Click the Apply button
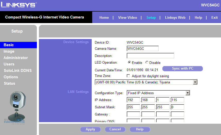 click(90, 129)
